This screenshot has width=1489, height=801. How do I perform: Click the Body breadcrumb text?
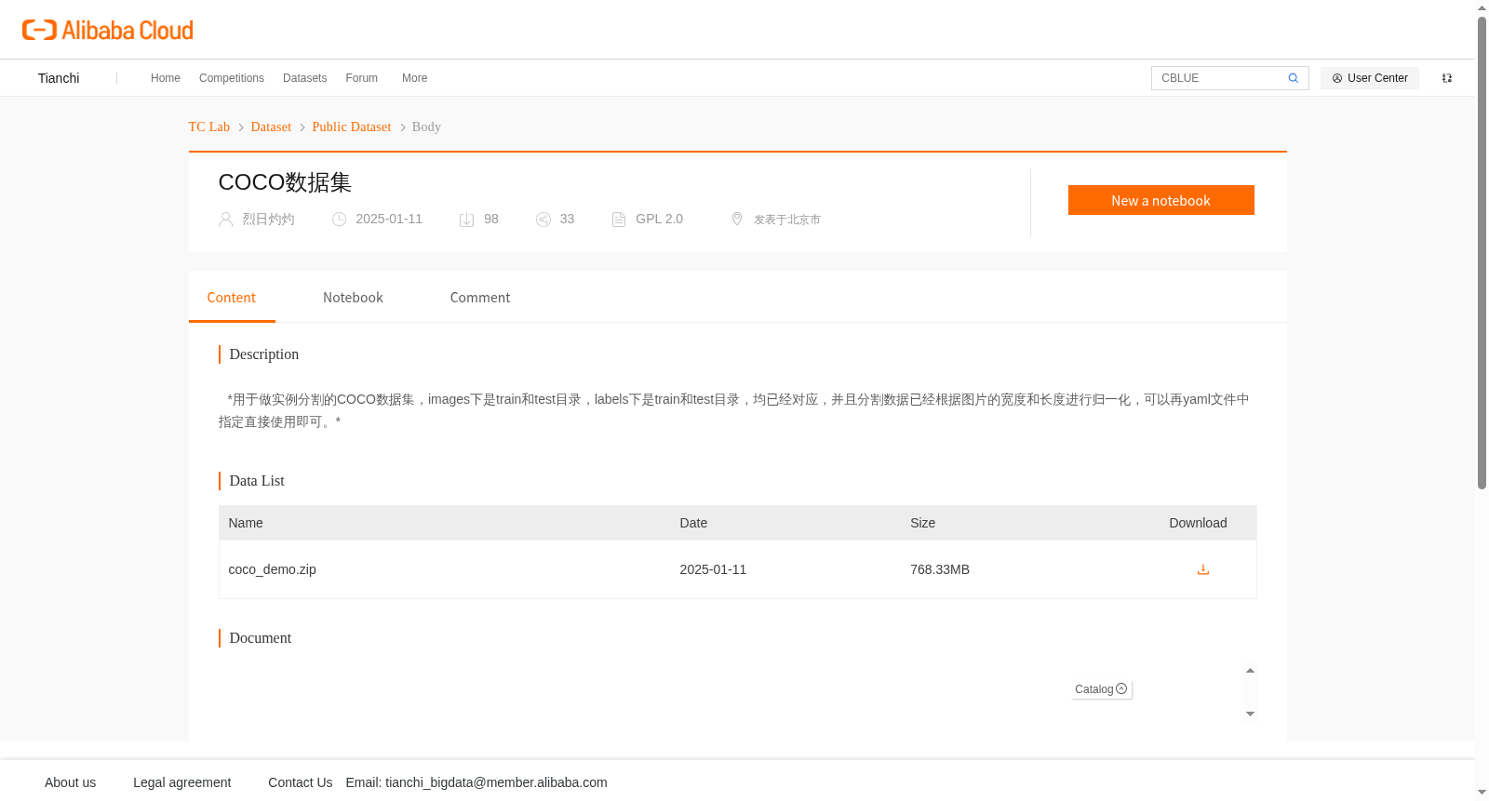tap(426, 127)
